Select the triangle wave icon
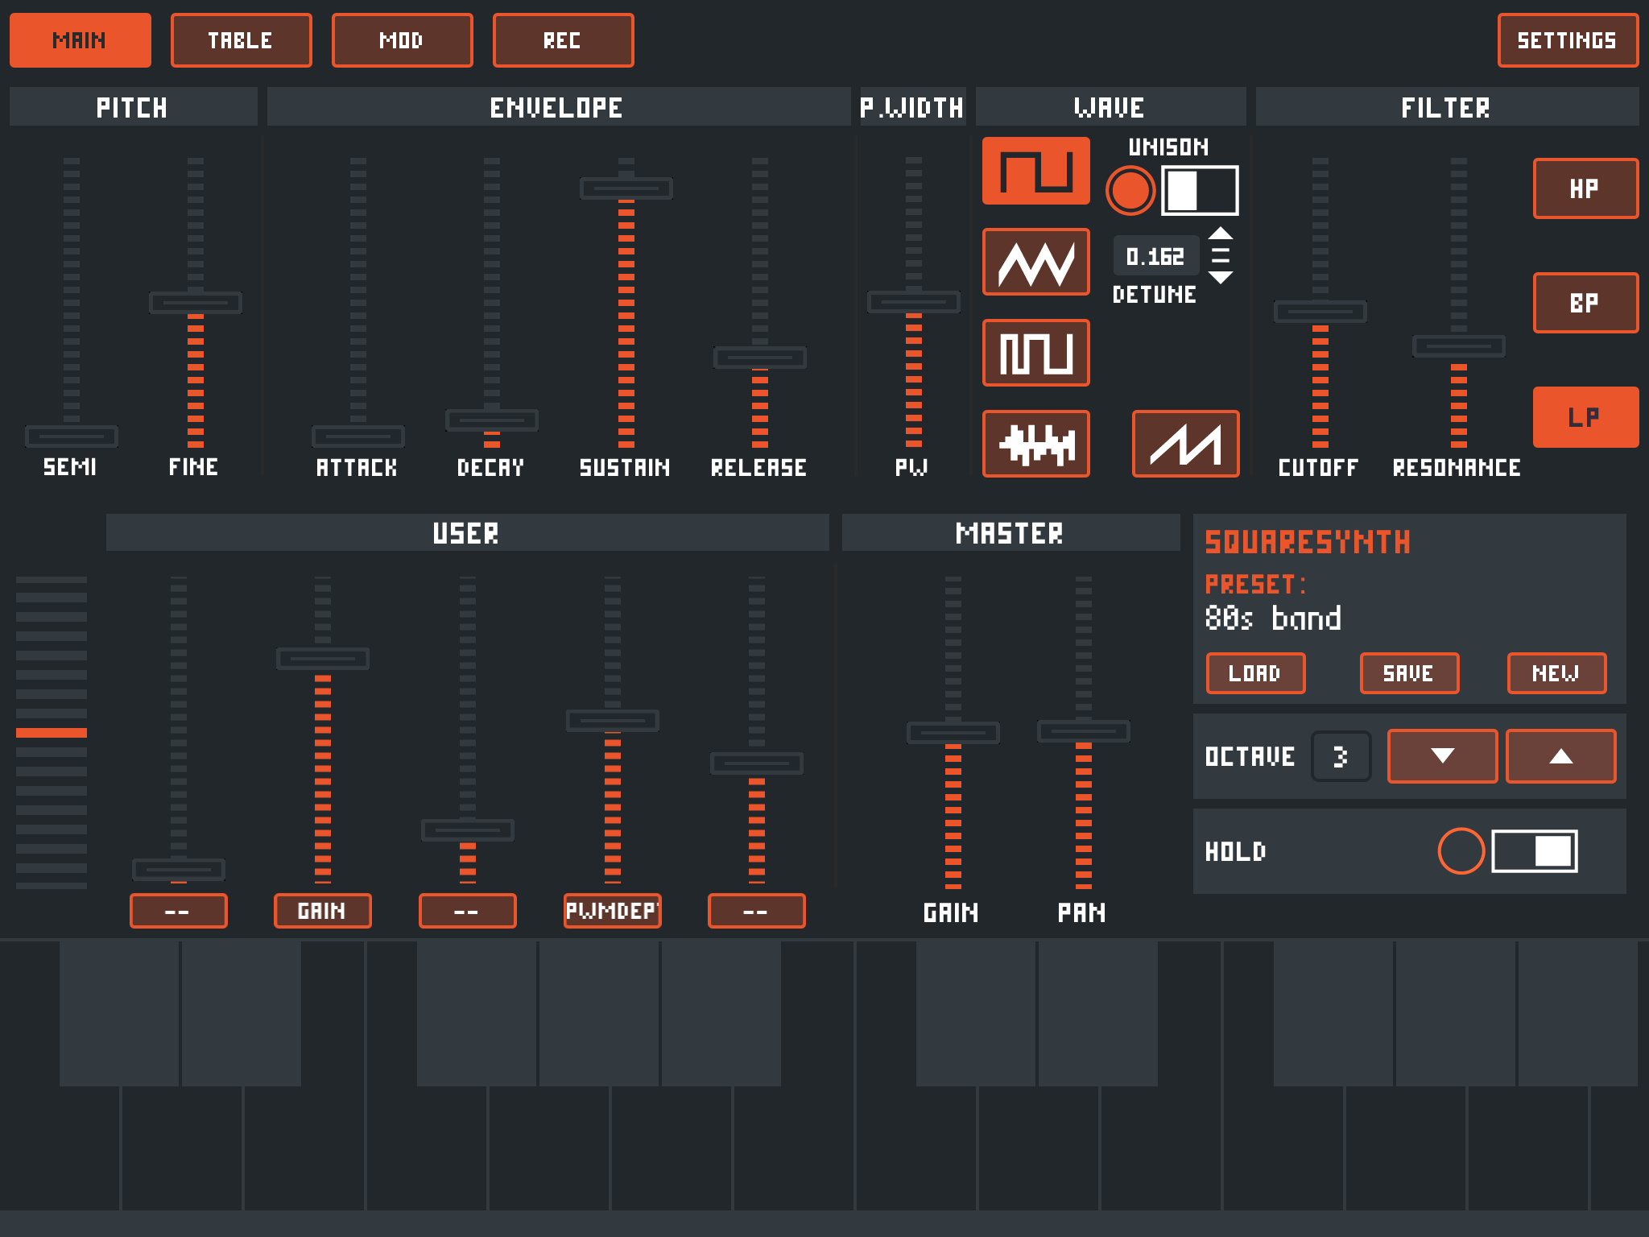Image resolution: width=1649 pixels, height=1237 pixels. click(1035, 263)
